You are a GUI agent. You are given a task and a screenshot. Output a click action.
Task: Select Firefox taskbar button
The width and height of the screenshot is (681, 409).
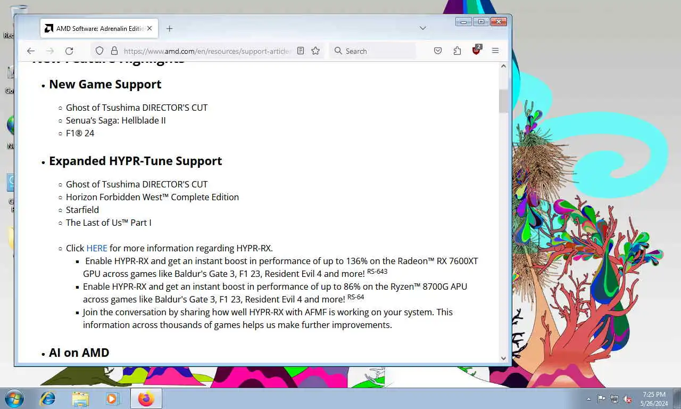[x=146, y=398]
